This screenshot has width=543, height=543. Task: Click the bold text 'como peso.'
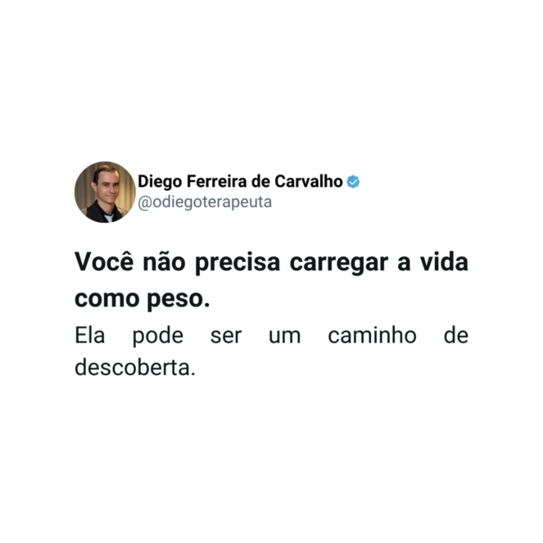(142, 299)
